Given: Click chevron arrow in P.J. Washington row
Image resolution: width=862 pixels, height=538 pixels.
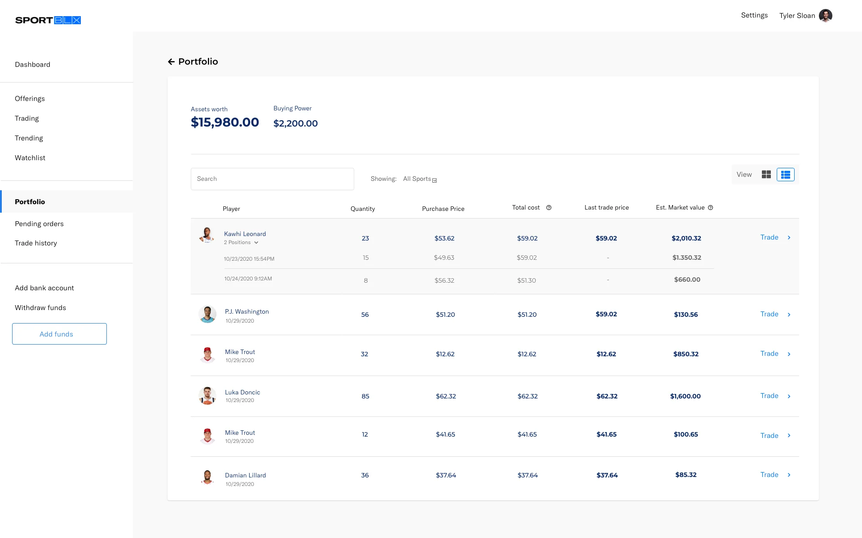Looking at the screenshot, I should tap(789, 315).
